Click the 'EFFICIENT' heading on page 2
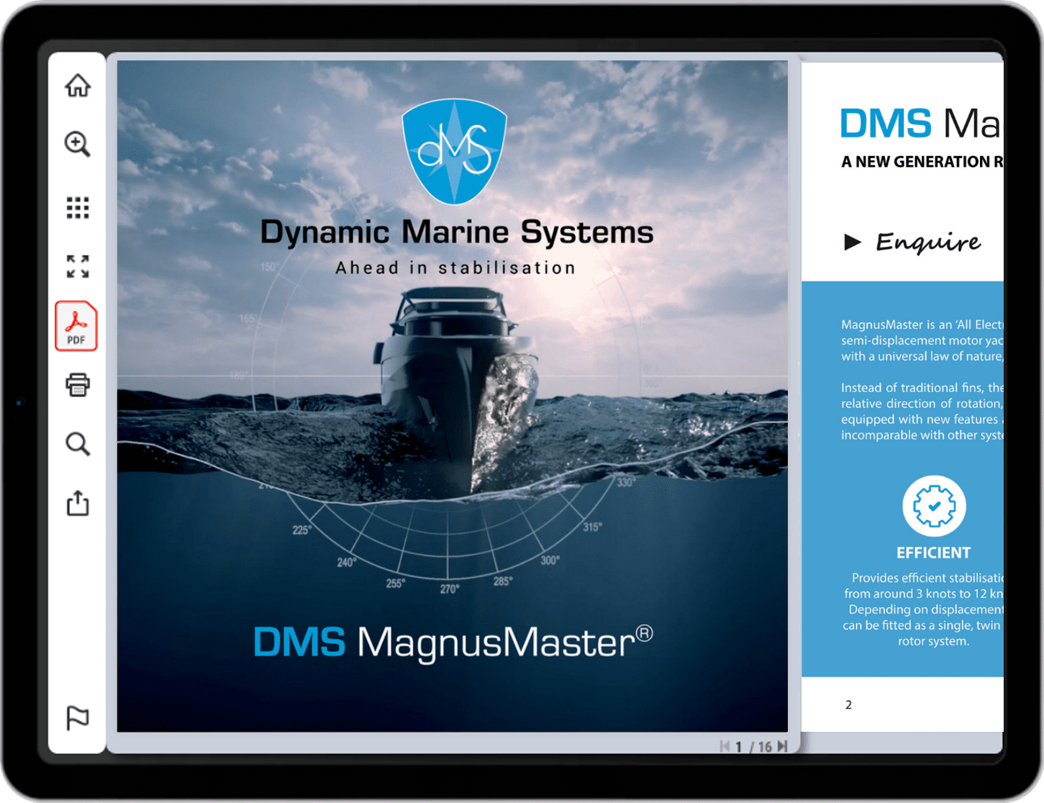The width and height of the screenshot is (1044, 803). 933,553
